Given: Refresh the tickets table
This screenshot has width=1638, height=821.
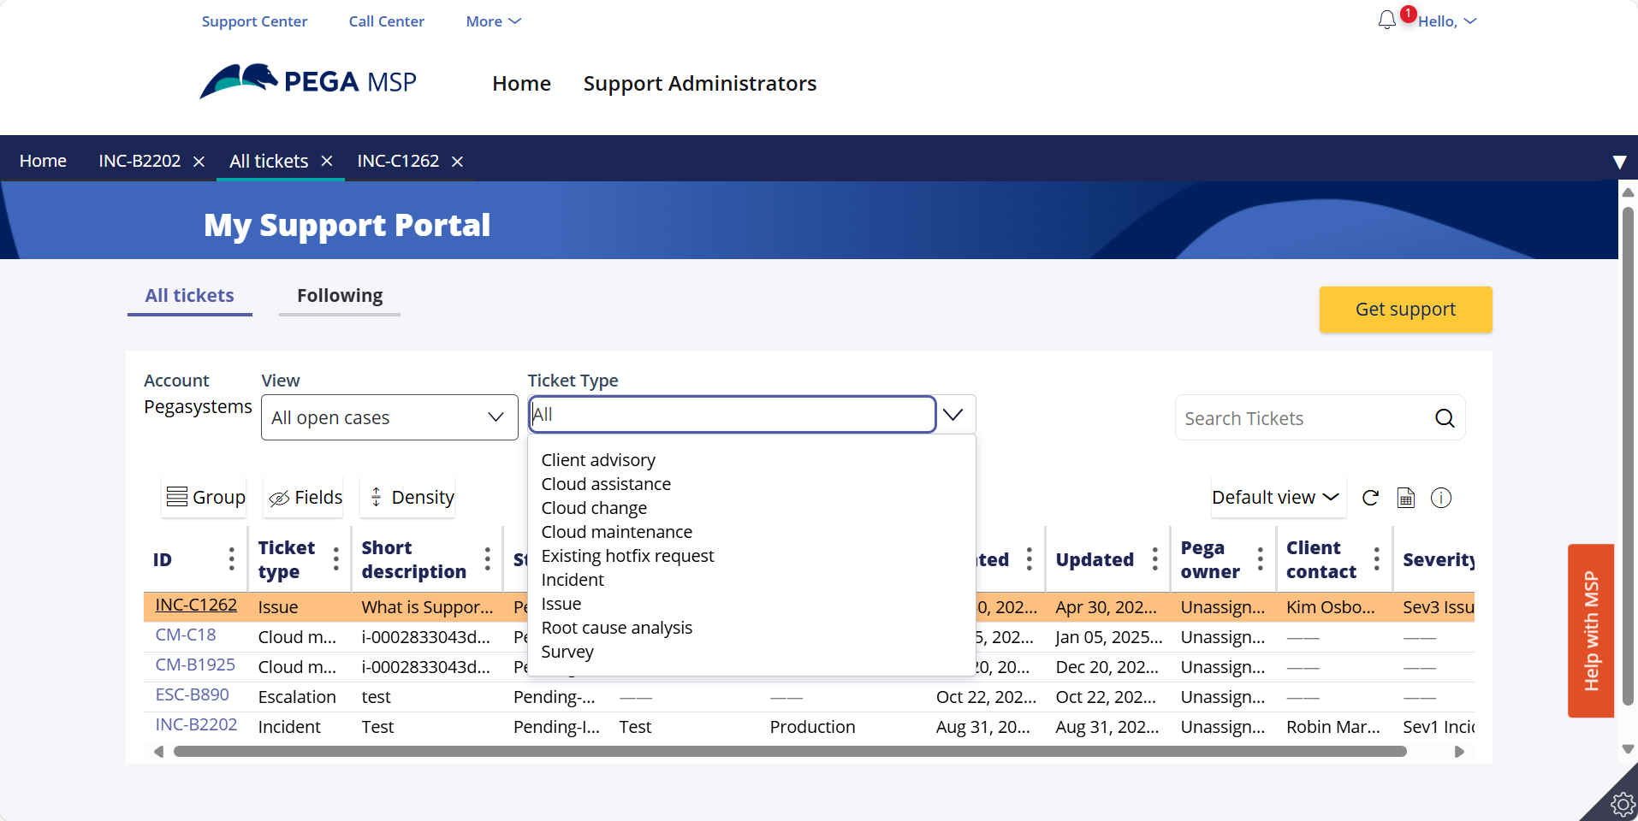Looking at the screenshot, I should pos(1370,498).
